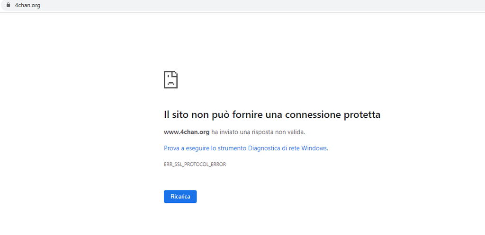Open the Diagnostica di rete Windows link
The width and height of the screenshot is (485, 235).
pyautogui.click(x=246, y=148)
